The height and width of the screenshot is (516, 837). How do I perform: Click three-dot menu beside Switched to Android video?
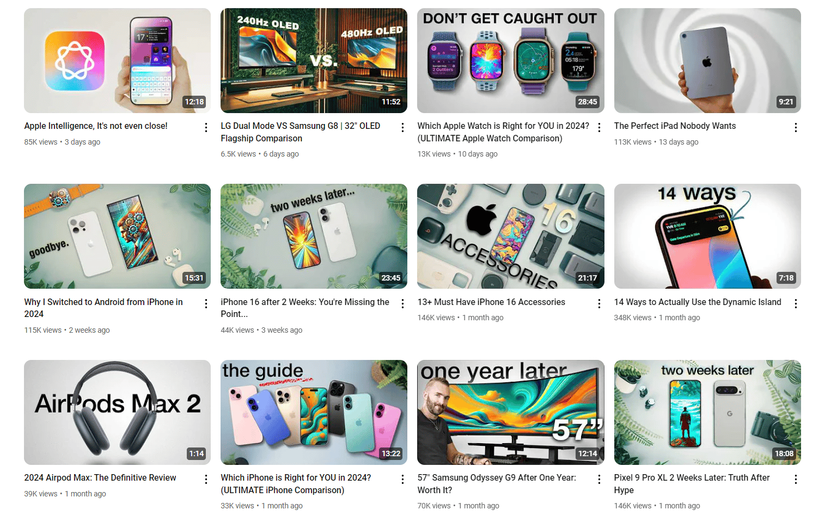(x=206, y=304)
